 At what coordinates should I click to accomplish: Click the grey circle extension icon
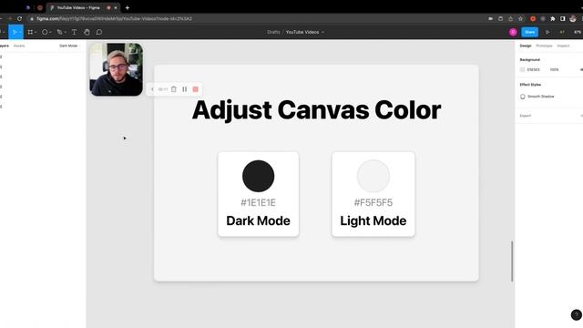coord(543,18)
